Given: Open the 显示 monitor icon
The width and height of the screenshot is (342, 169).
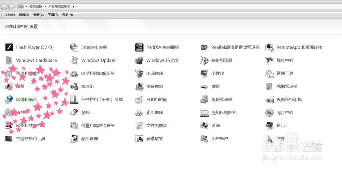Looking at the screenshot, I should click(269, 126).
